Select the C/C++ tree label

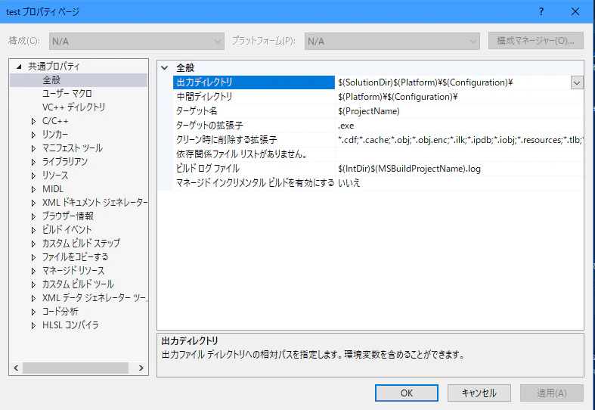point(55,121)
